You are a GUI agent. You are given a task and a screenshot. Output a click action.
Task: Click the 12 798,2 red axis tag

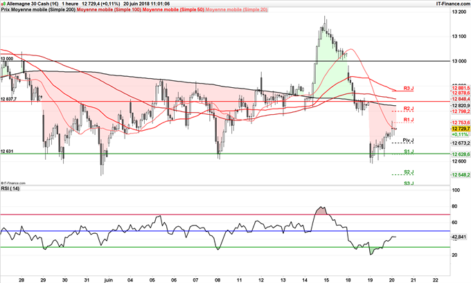tap(461, 111)
